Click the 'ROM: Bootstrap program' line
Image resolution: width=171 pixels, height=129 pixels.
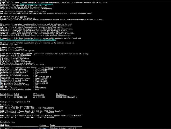pos(23,12)
